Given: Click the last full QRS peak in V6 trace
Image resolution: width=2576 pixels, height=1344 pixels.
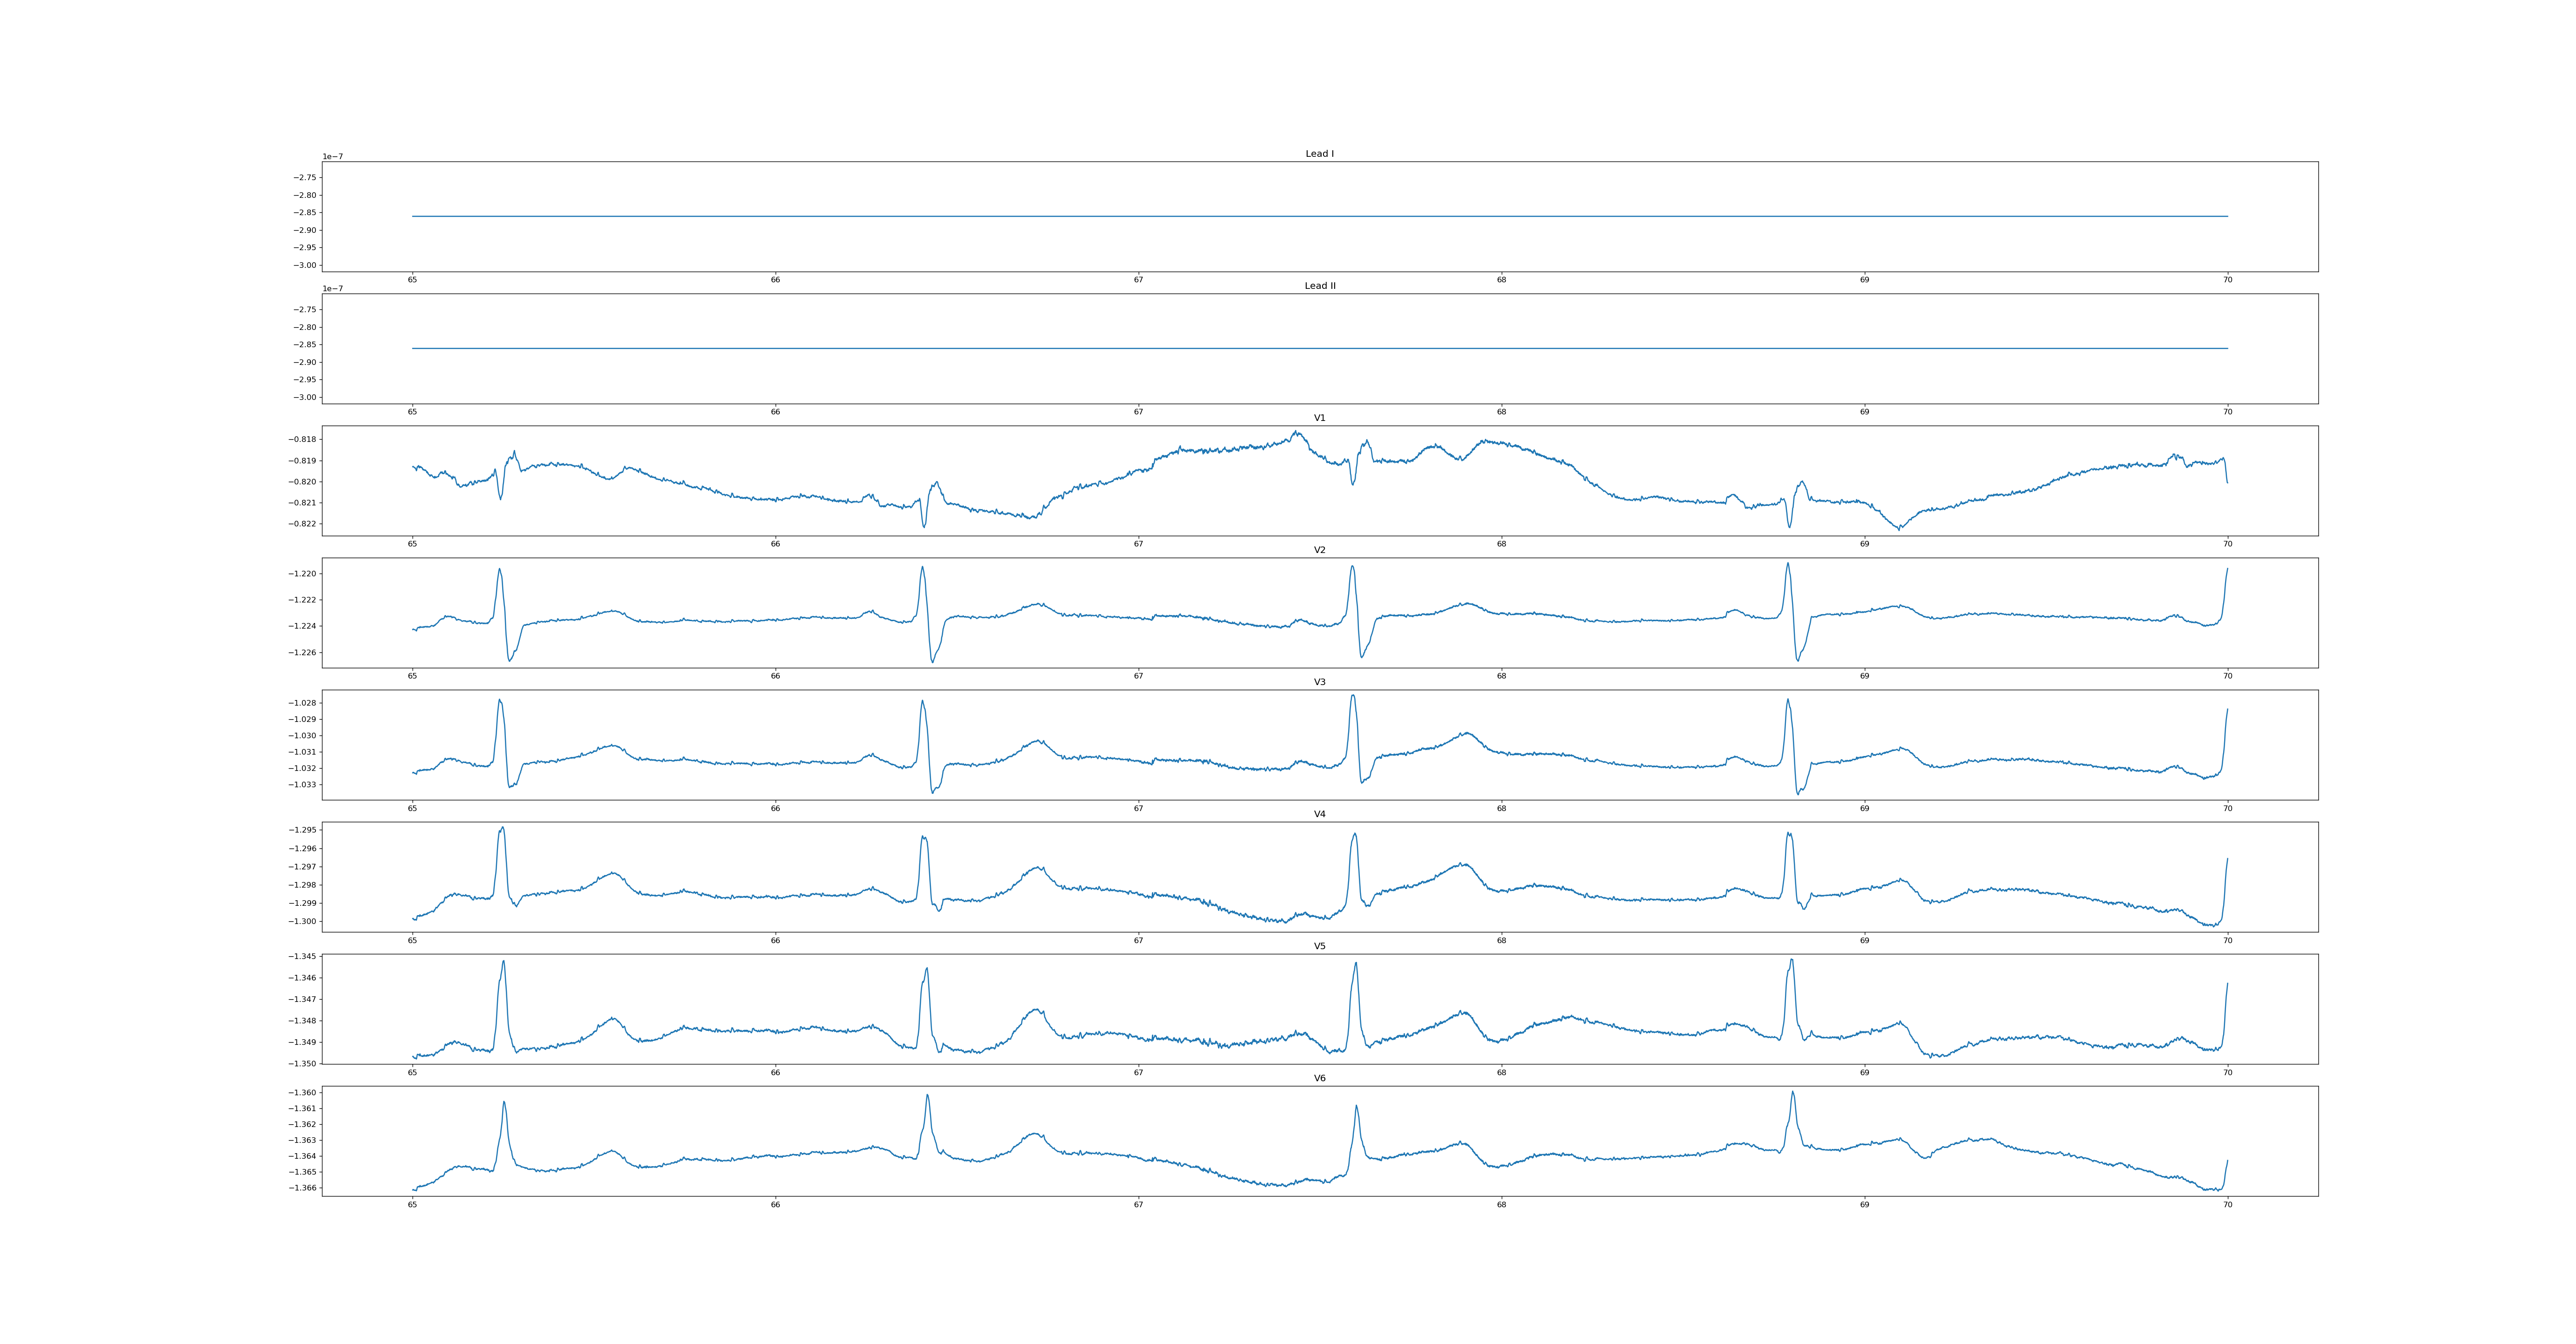Looking at the screenshot, I should coord(1792,1093).
